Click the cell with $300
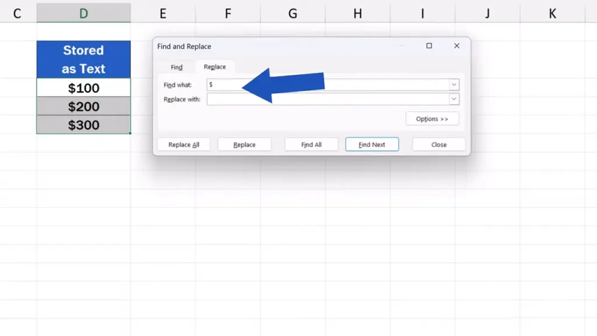 (83, 125)
